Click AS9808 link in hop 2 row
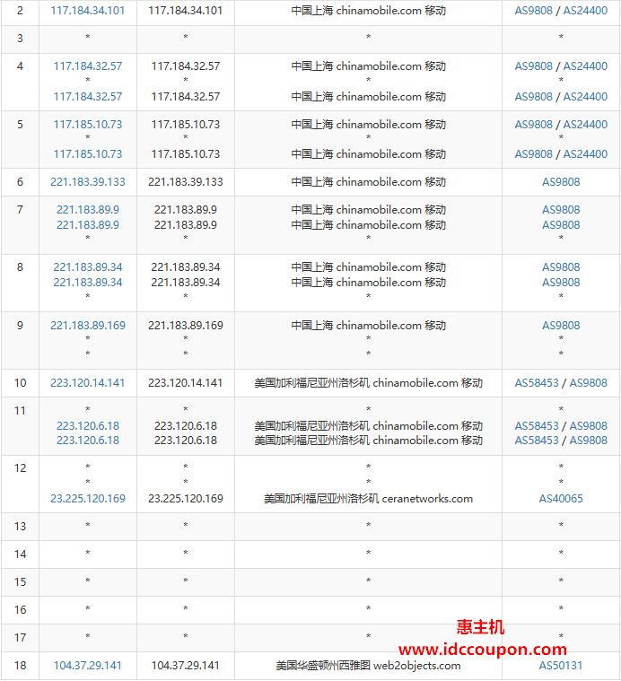Image resolution: width=621 pixels, height=681 pixels. point(534,11)
